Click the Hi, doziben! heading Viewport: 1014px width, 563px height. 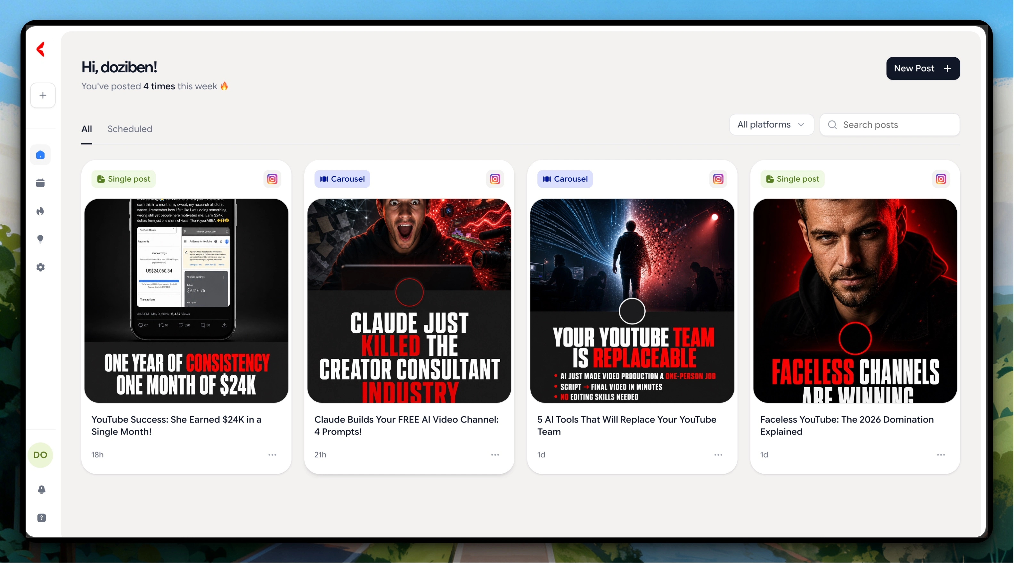[119, 67]
